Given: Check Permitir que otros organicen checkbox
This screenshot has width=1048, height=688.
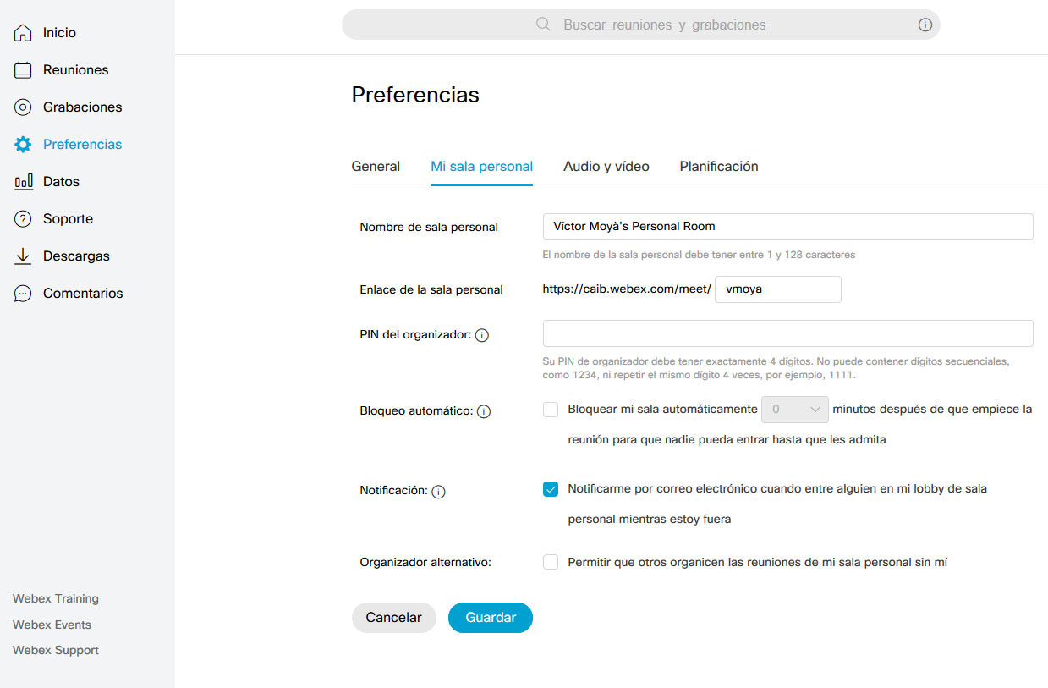Looking at the screenshot, I should click(x=551, y=562).
